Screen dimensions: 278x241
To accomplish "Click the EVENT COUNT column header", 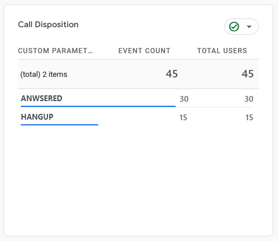I will click(144, 51).
